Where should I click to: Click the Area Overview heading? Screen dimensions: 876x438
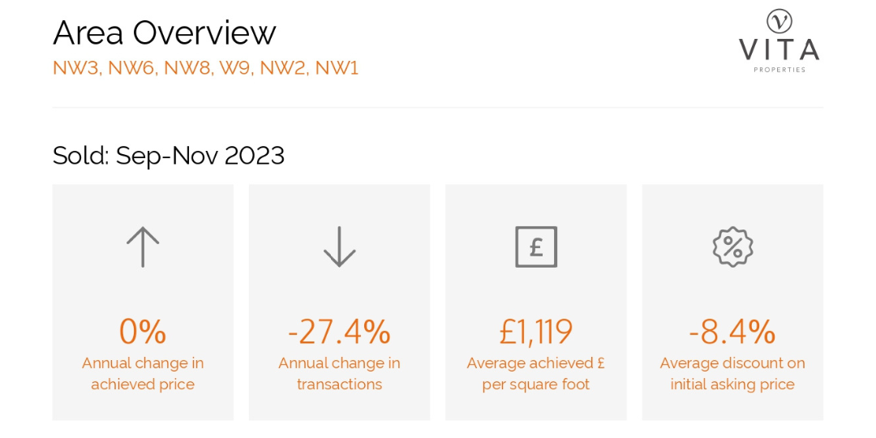coord(164,33)
